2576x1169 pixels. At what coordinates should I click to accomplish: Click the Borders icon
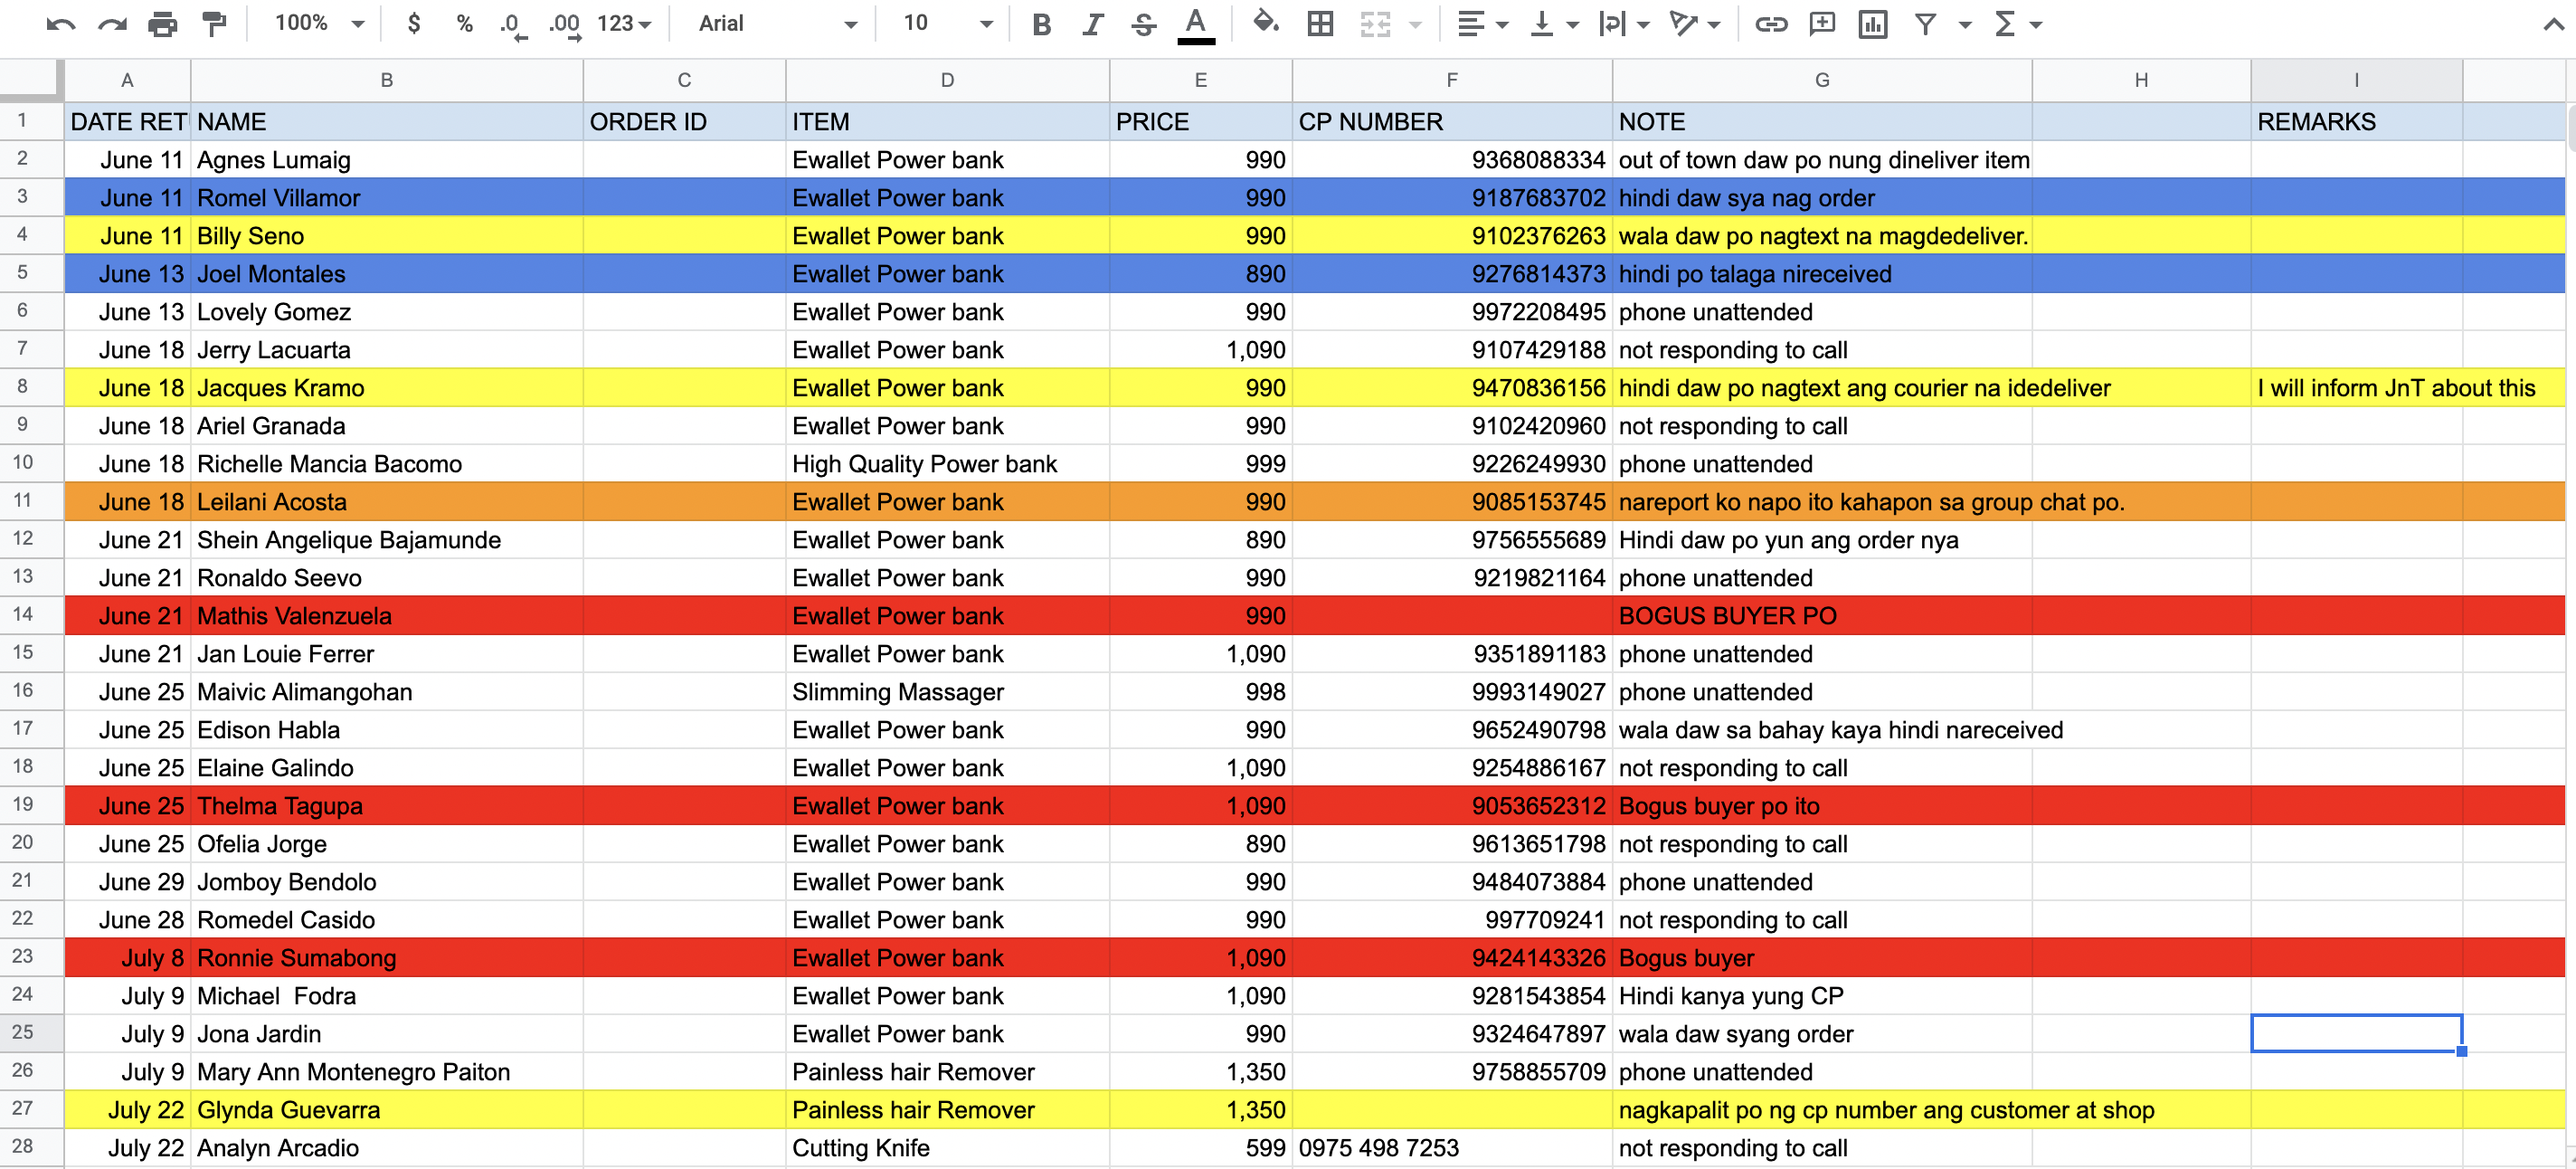pyautogui.click(x=1320, y=24)
